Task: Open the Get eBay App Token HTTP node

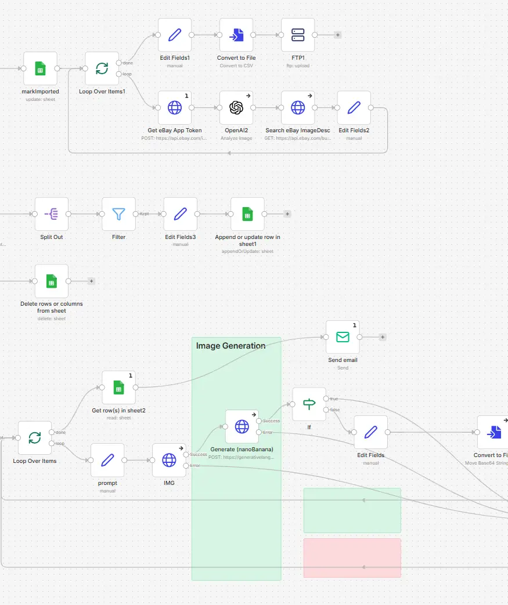Action: tap(174, 107)
